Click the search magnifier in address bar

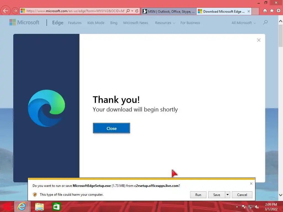click(x=128, y=11)
